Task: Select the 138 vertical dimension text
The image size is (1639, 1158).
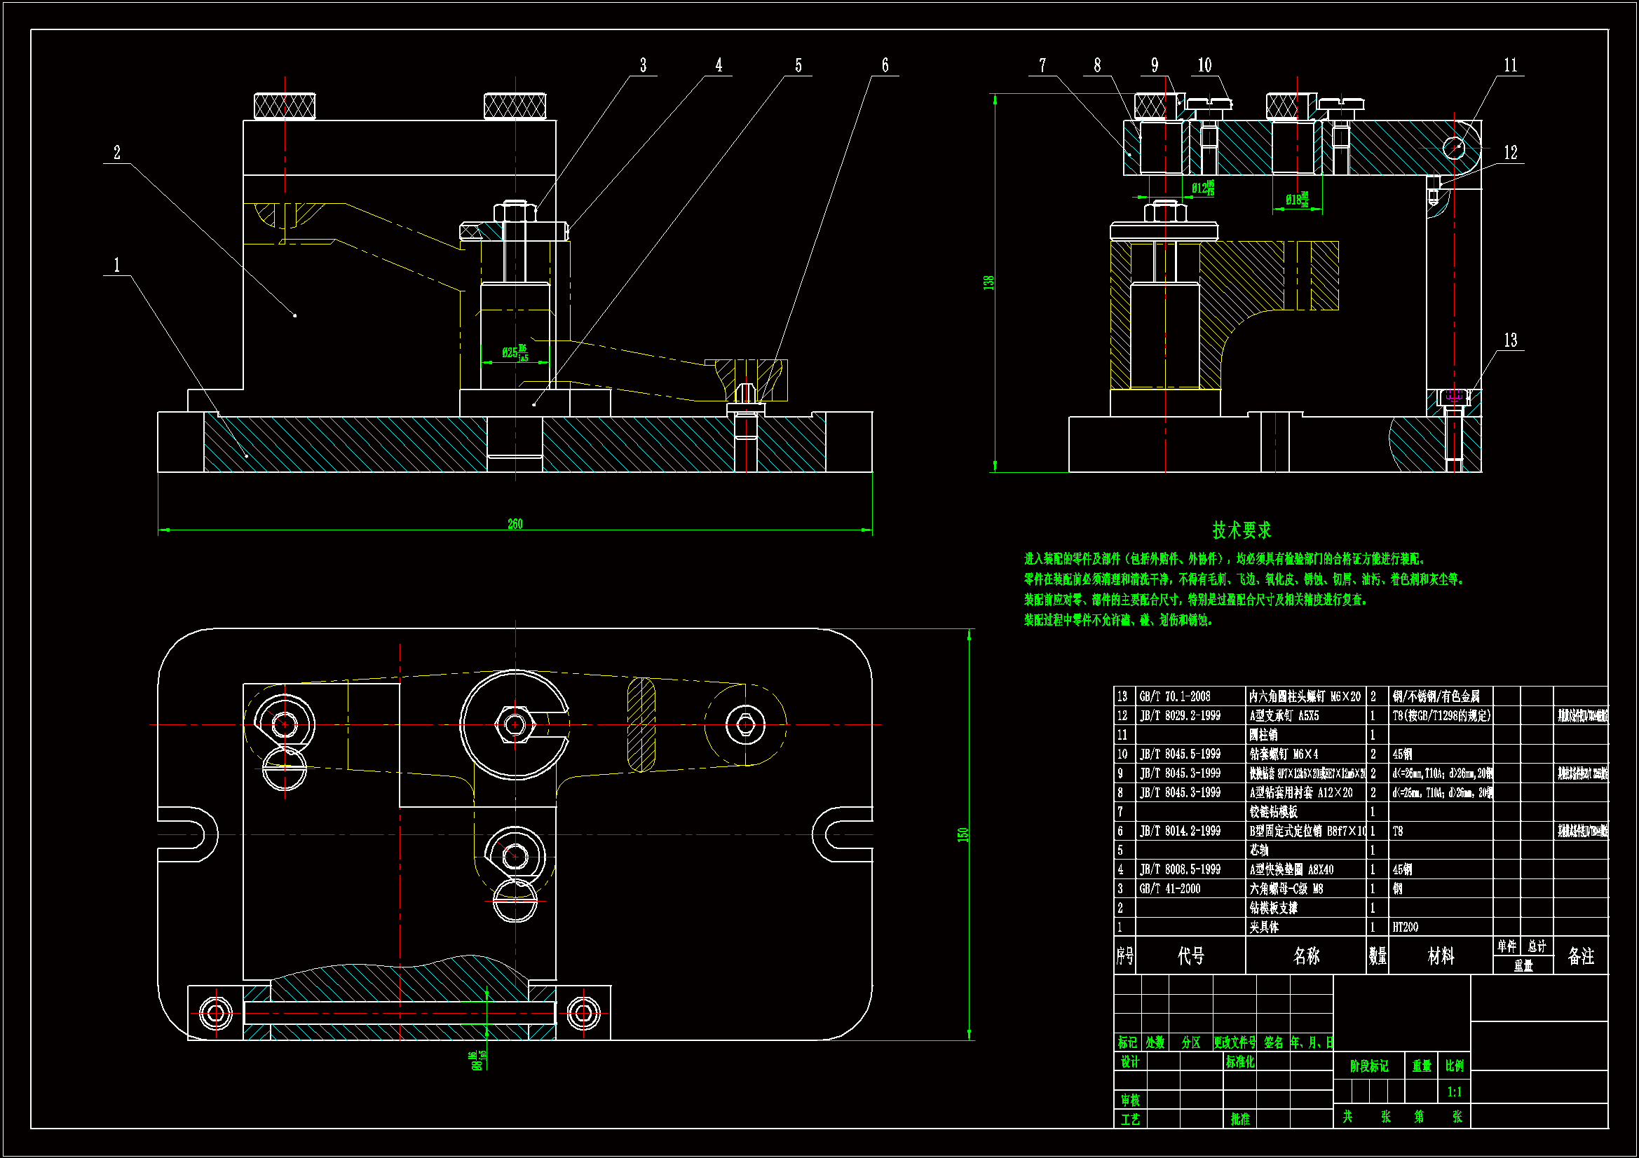Action: click(988, 282)
